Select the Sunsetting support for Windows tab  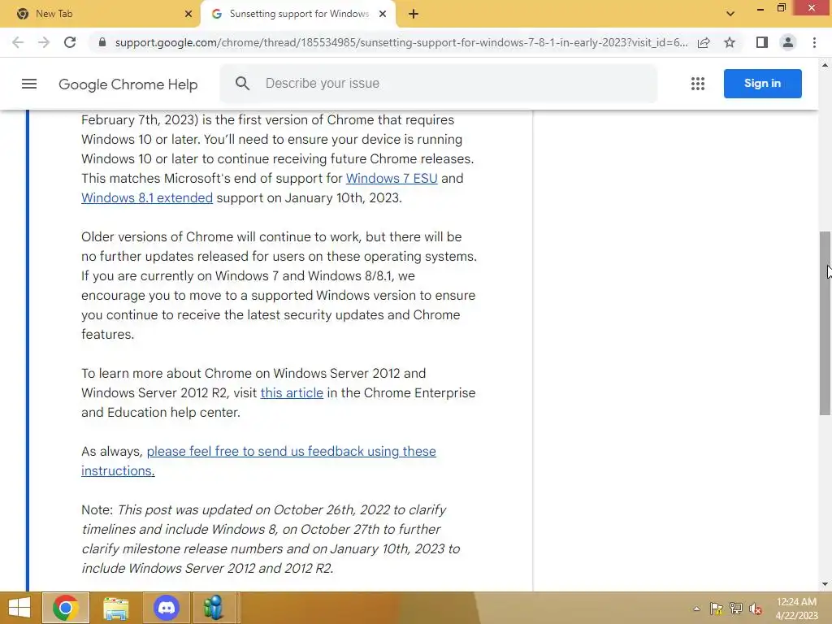298,14
